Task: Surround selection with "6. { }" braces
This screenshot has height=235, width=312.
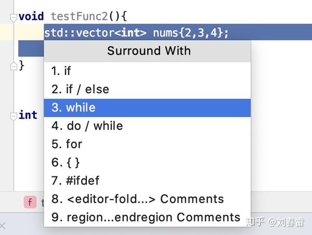Action: pyautogui.click(x=66, y=162)
